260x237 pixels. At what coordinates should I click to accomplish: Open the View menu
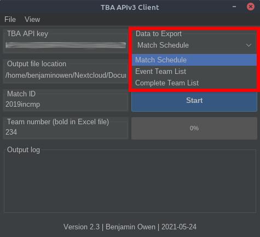tap(32, 19)
